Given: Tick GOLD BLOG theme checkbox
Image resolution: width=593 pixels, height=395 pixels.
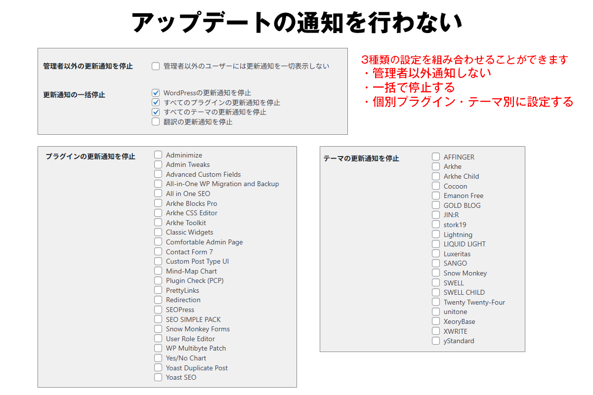Looking at the screenshot, I should click(x=436, y=205).
